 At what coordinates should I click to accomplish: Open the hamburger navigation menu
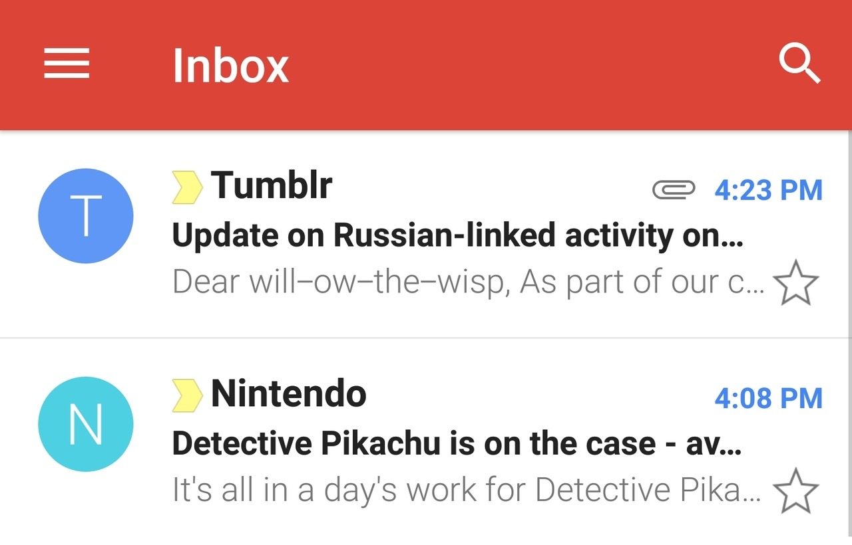67,64
